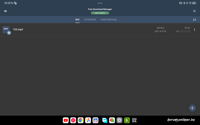Click the three dots handle at top center
The width and height of the screenshot is (200, 125).
[x=100, y=3]
